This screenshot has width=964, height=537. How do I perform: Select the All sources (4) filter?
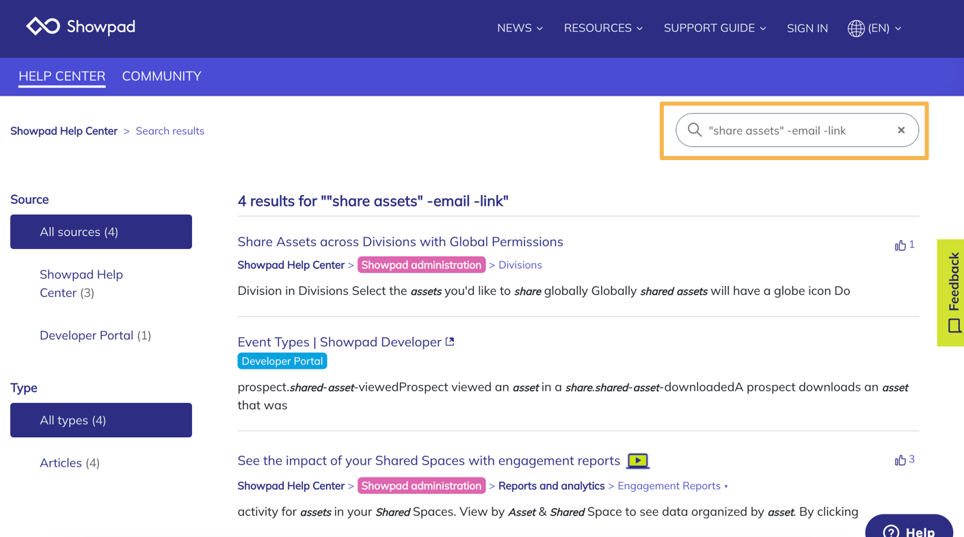pos(101,232)
